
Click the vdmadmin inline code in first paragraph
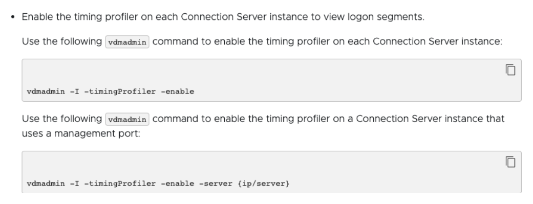click(x=127, y=42)
